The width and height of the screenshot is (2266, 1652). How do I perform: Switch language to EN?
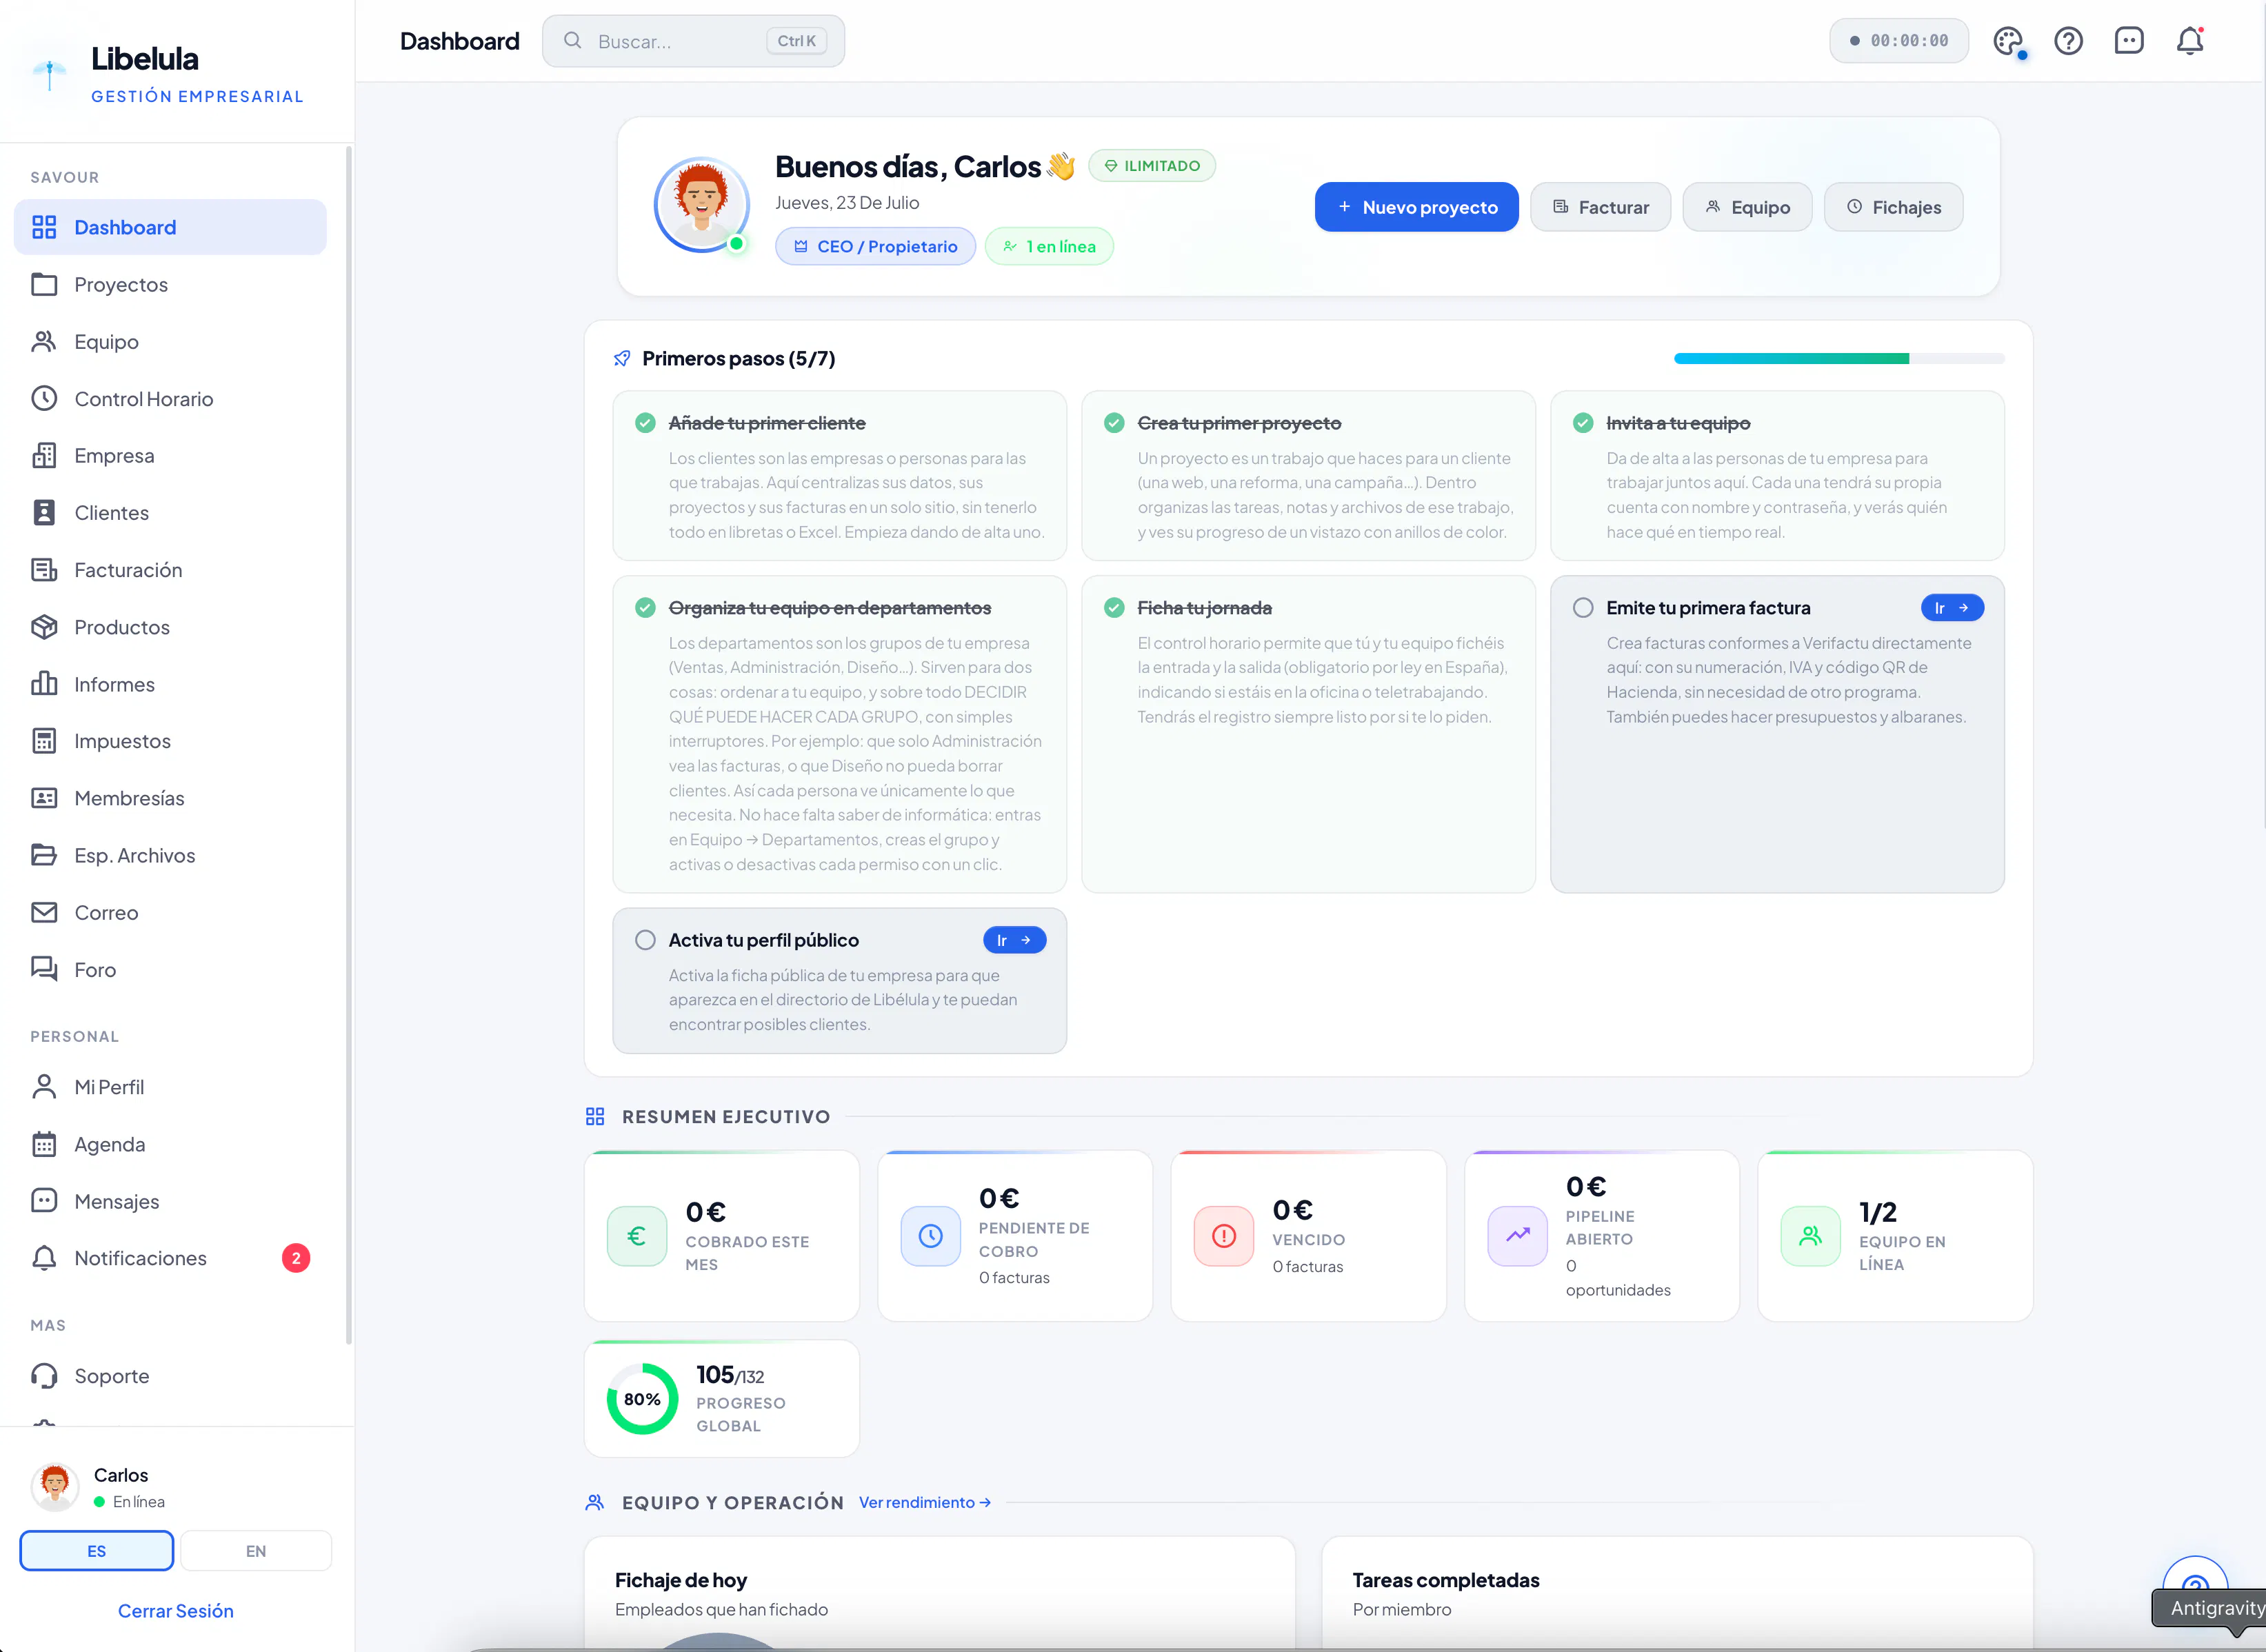(256, 1551)
